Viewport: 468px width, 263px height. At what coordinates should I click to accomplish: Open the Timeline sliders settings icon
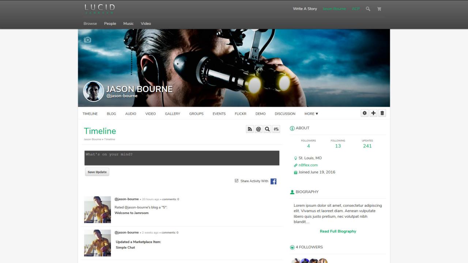276,129
